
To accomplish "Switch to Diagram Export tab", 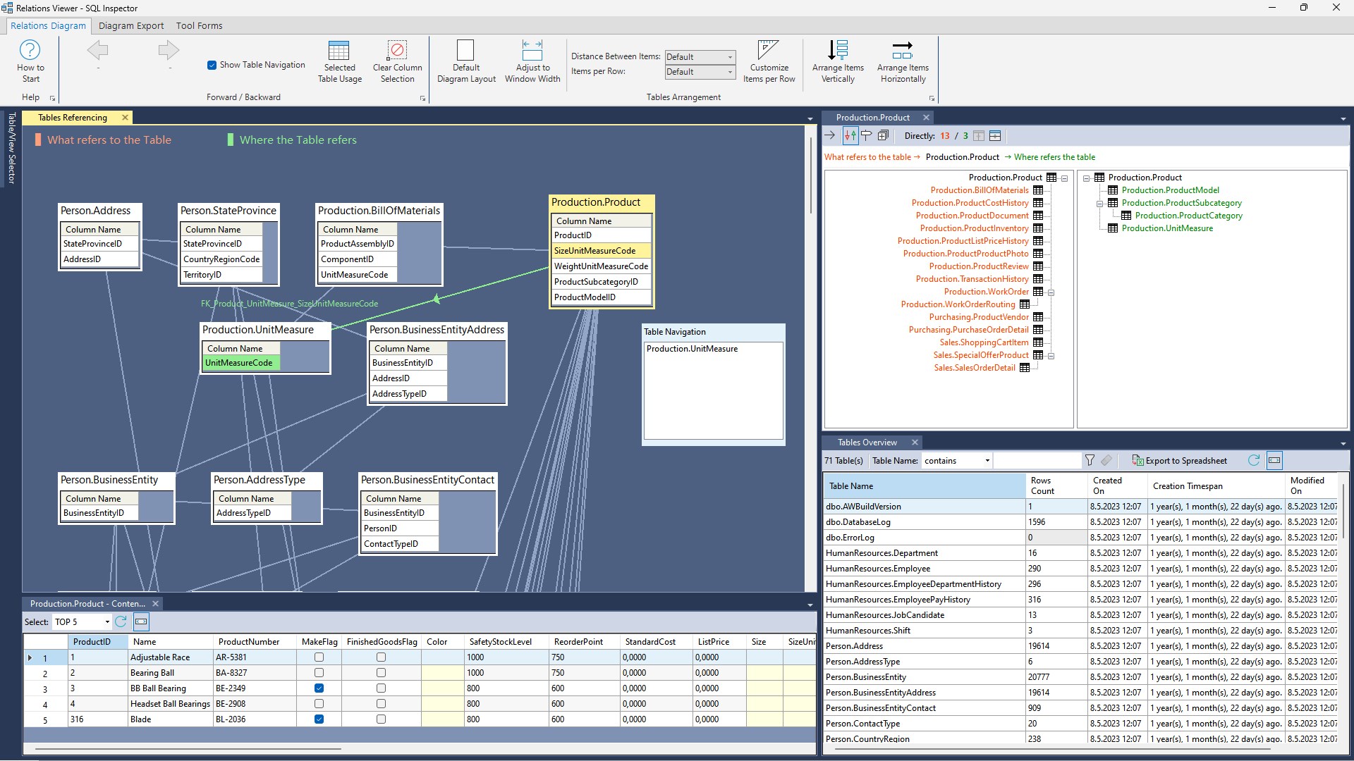I will 130,25.
